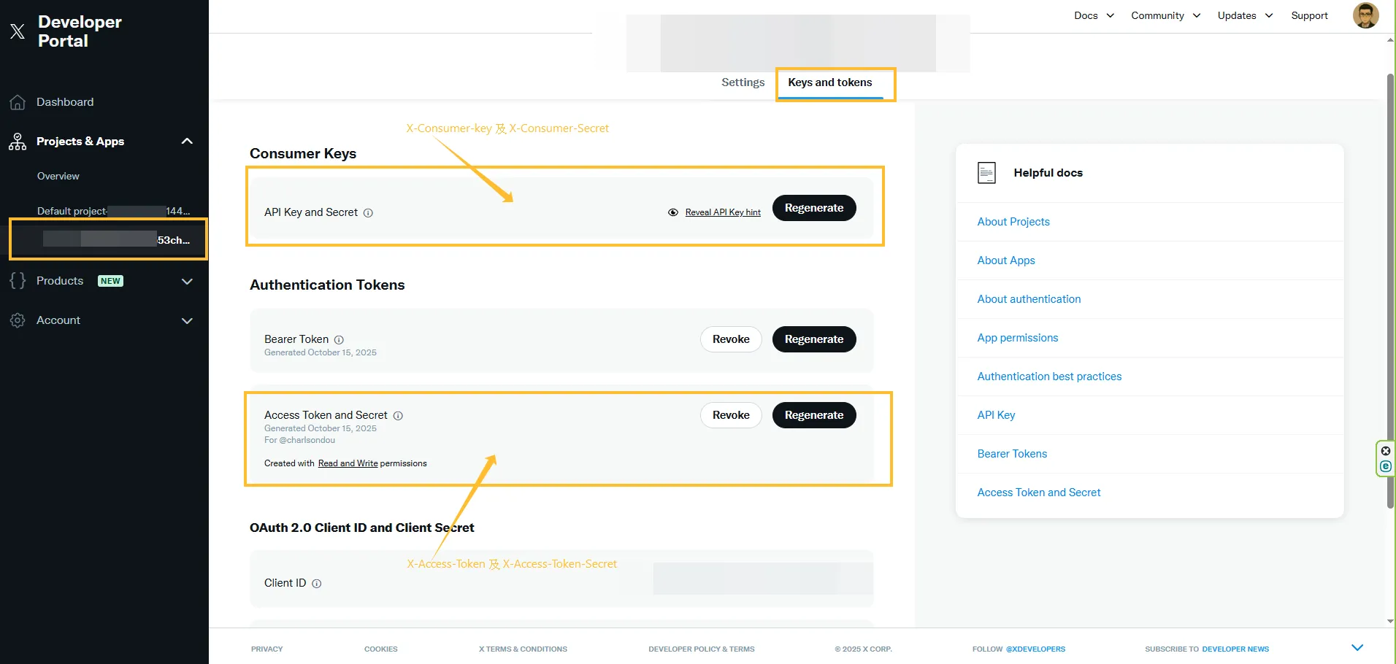The image size is (1396, 664).
Task: Collapse the Projects & Apps section
Action: point(187,142)
